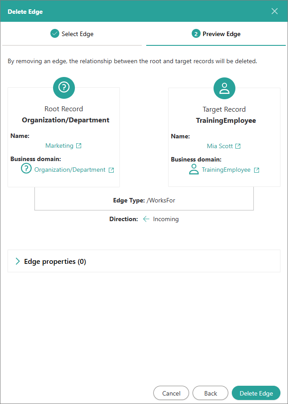Click the person icon above Target Record
The height and width of the screenshot is (404, 288).
[x=224, y=88]
